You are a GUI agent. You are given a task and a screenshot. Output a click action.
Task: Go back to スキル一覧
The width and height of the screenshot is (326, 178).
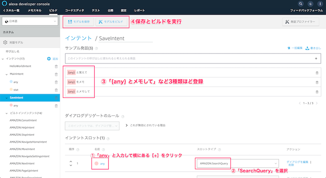pos(11,10)
